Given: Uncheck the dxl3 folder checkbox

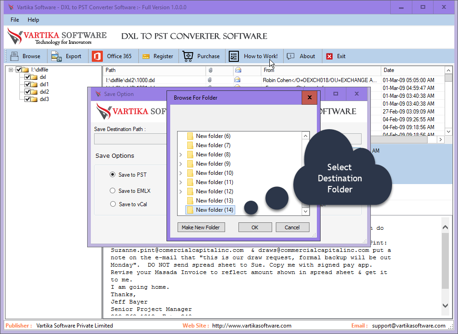Looking at the screenshot, I should (28, 99).
